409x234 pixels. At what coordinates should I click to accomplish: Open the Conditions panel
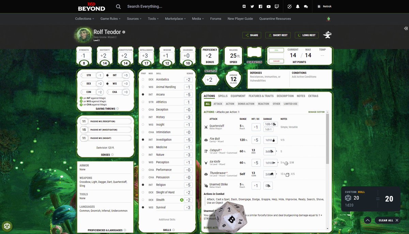coord(311,79)
